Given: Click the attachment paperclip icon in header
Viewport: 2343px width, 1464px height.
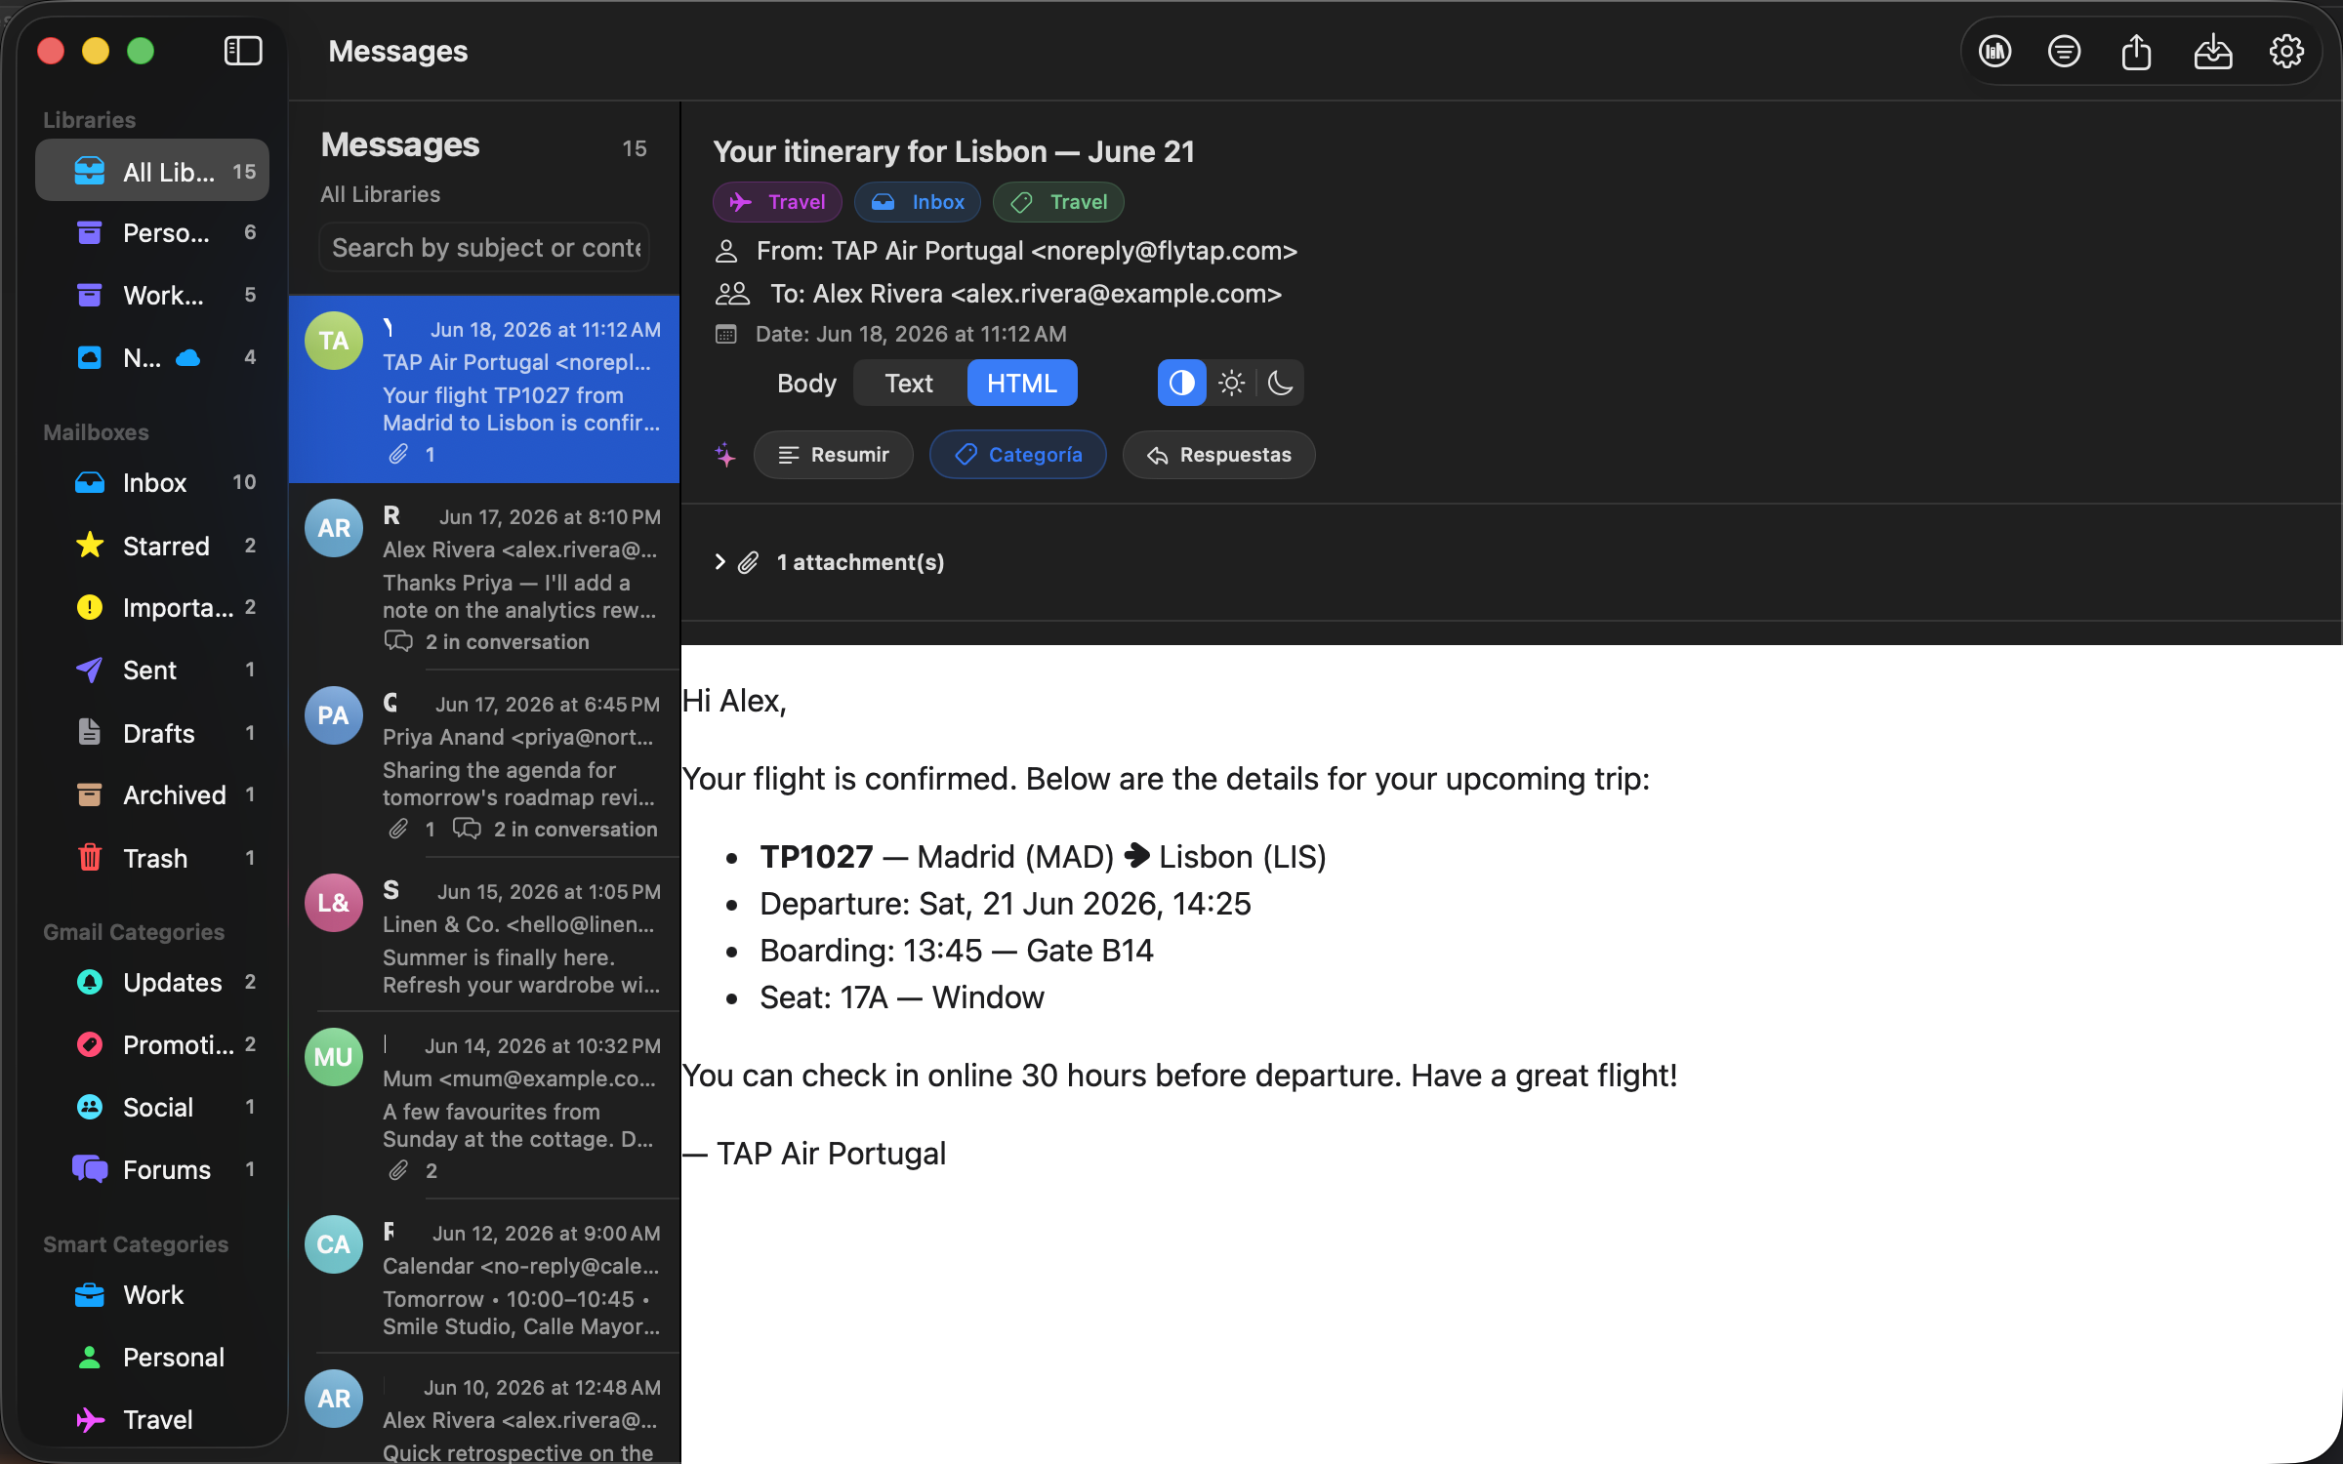Looking at the screenshot, I should 748,562.
